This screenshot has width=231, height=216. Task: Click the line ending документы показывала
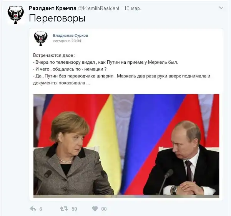coord(61,83)
